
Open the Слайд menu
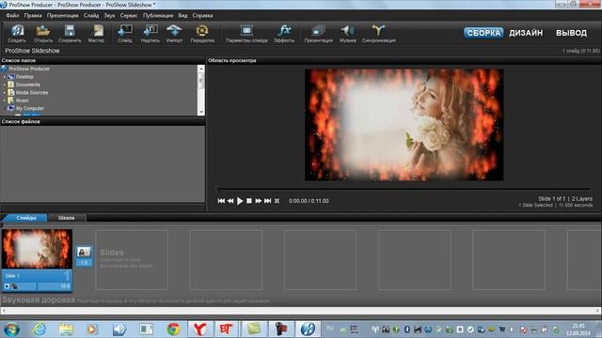(91, 16)
